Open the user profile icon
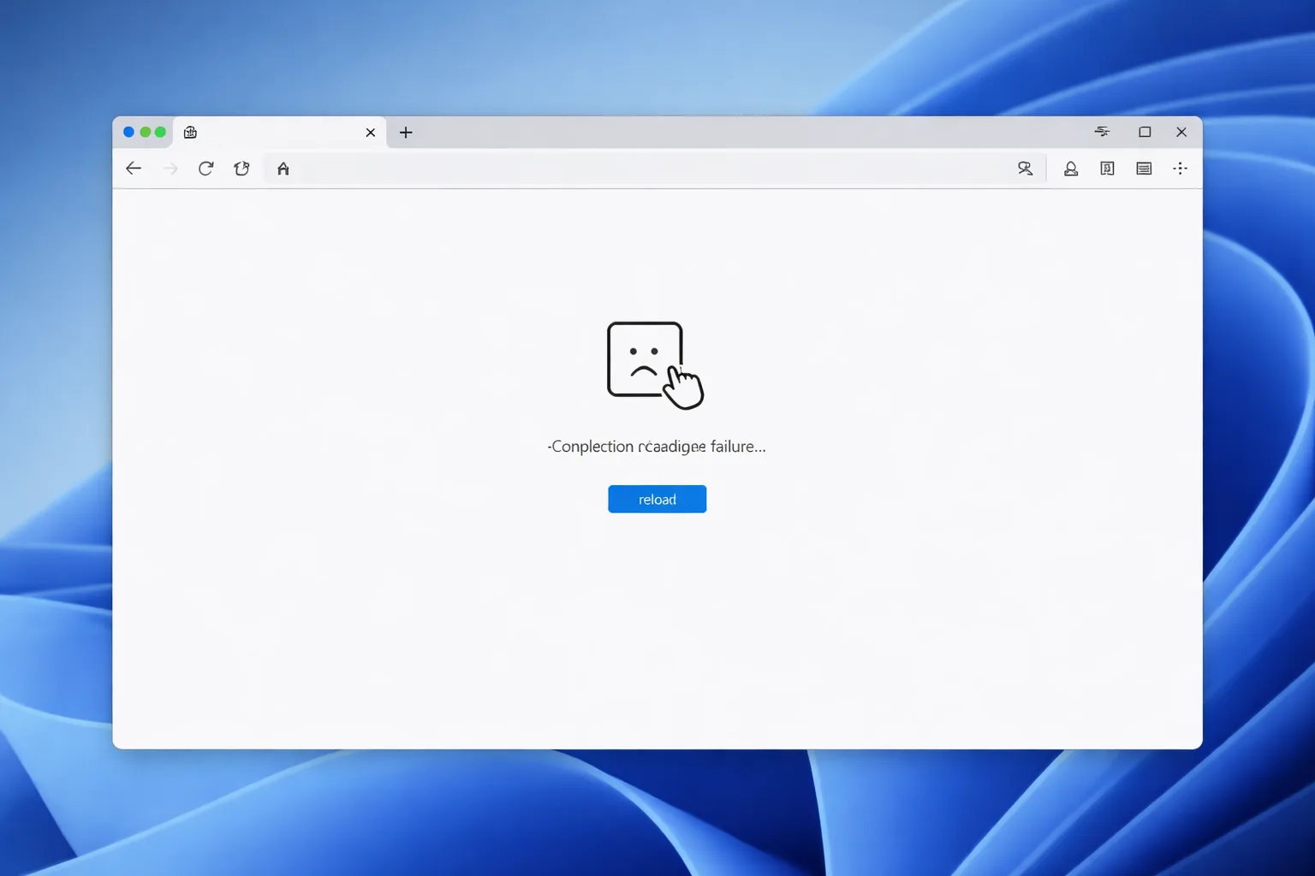Viewport: 1315px width, 876px height. pyautogui.click(x=1070, y=169)
